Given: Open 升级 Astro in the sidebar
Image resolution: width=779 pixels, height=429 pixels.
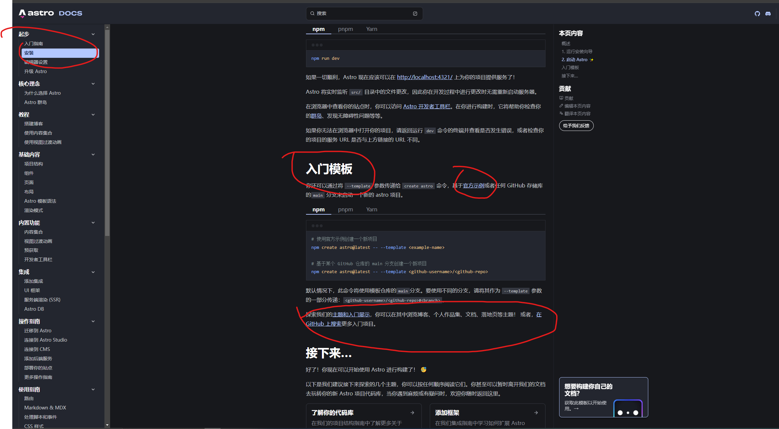Looking at the screenshot, I should (36, 71).
